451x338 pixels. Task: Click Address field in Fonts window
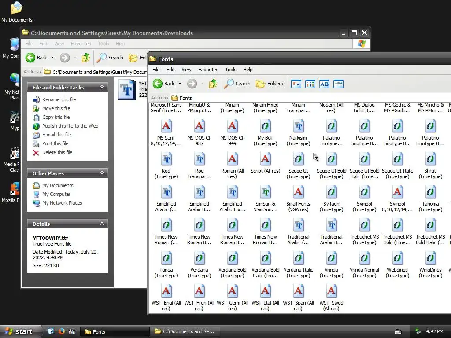click(x=311, y=98)
